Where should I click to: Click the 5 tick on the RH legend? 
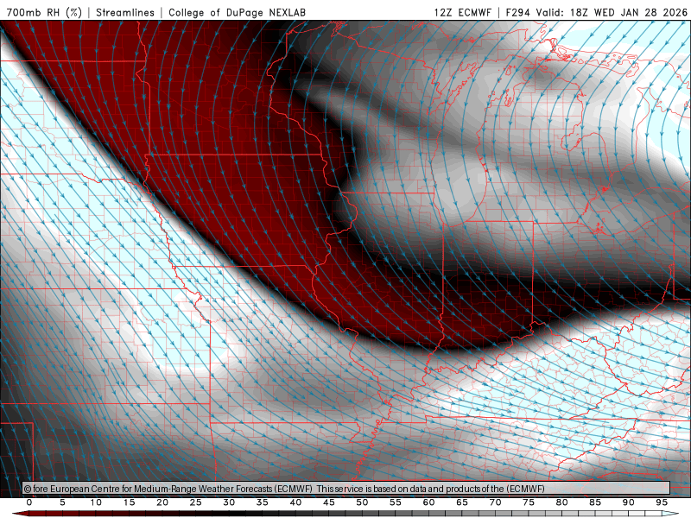[x=62, y=502]
